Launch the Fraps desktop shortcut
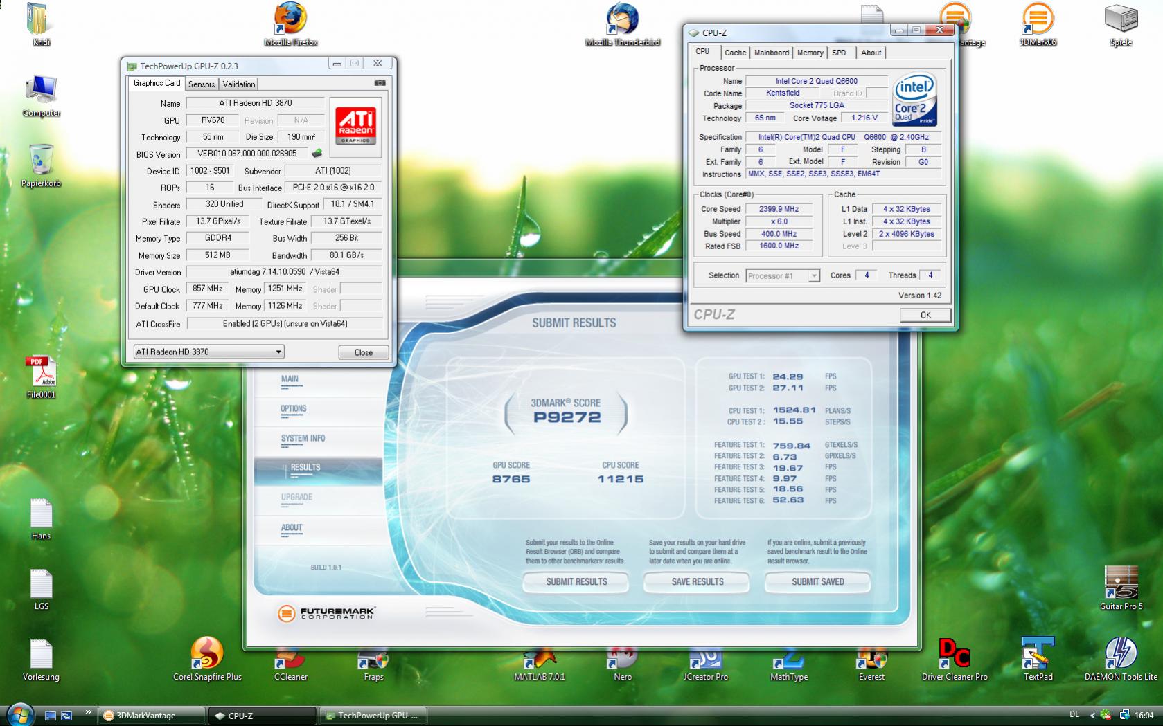Screen dimensions: 1163x726 373,664
